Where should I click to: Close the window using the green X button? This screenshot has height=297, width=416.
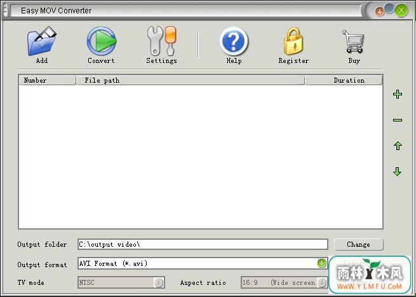tap(401, 11)
